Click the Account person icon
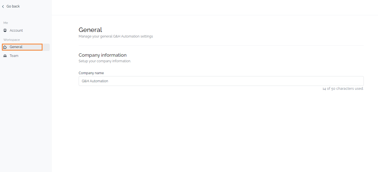Image resolution: width=378 pixels, height=172 pixels. click(5, 31)
